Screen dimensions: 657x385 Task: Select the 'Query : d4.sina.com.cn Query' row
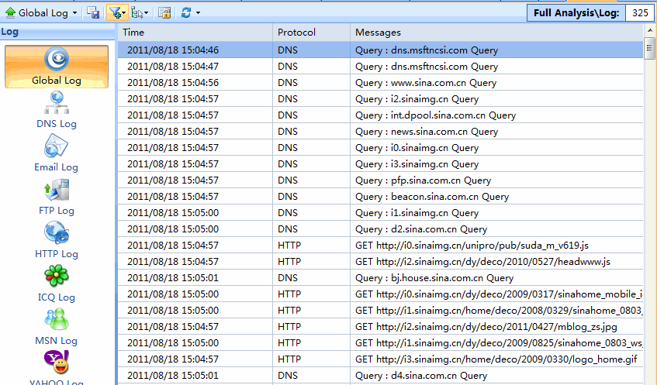pyautogui.click(x=380, y=376)
